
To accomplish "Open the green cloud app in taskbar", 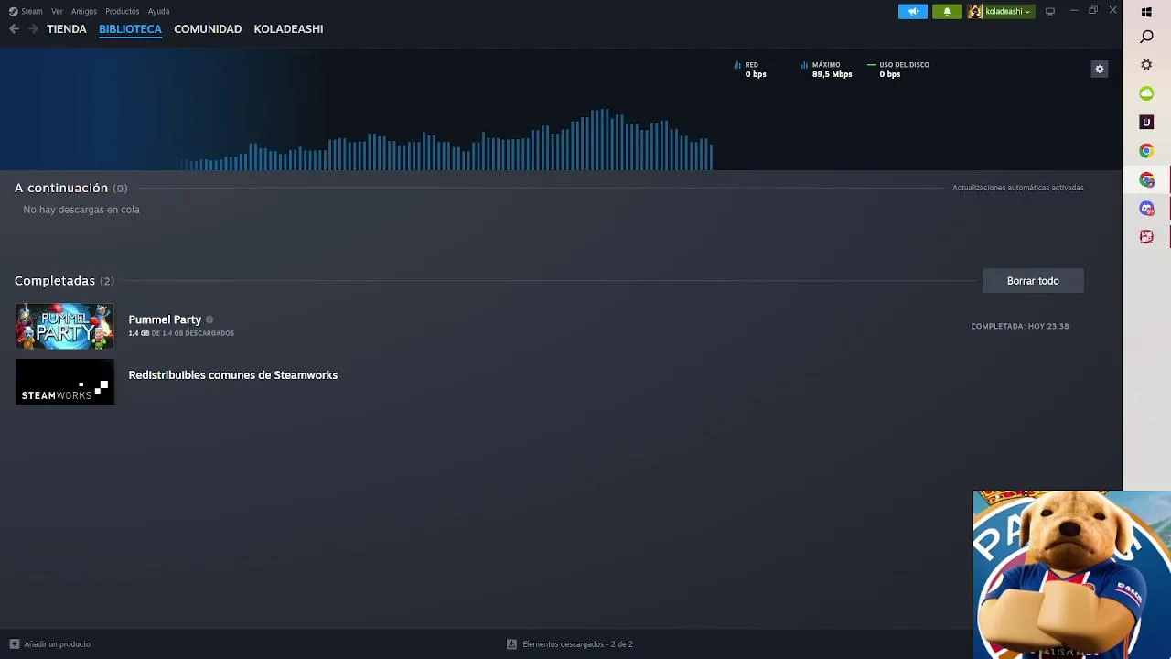I will pos(1146,93).
